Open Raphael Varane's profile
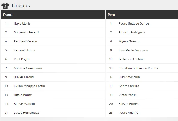This screenshot has width=178, height=121. (25, 41)
